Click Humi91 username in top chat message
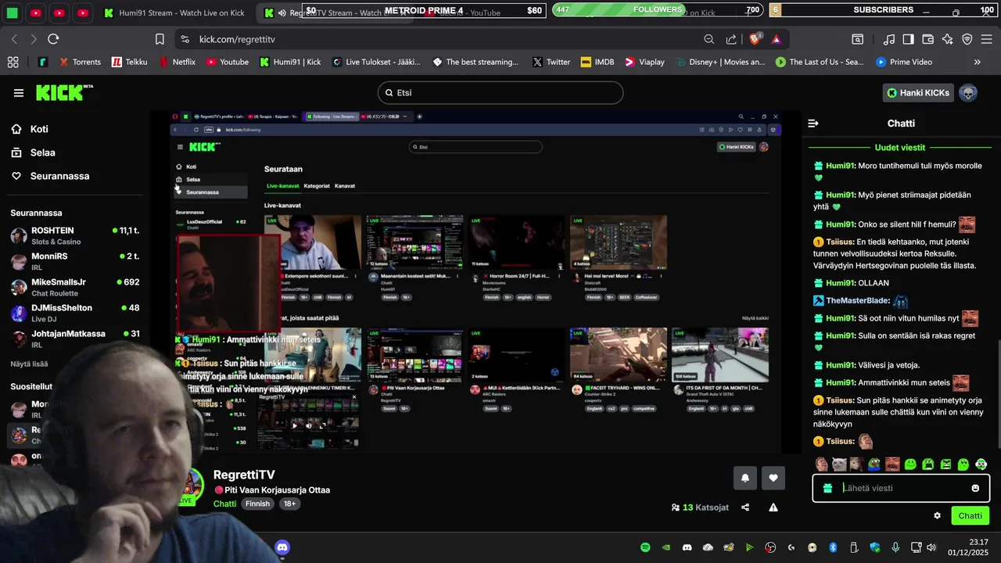 pyautogui.click(x=840, y=166)
